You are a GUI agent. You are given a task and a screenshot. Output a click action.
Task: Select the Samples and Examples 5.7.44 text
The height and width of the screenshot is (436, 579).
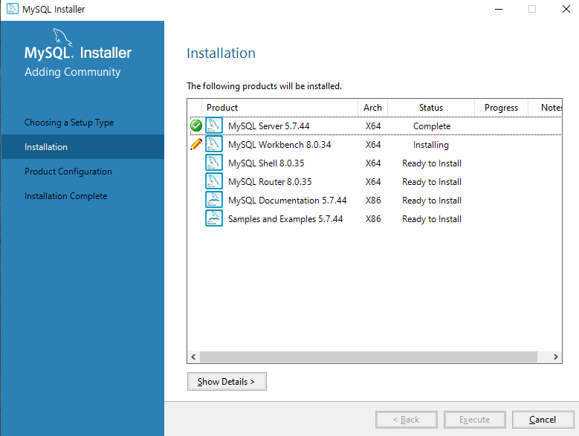285,218
